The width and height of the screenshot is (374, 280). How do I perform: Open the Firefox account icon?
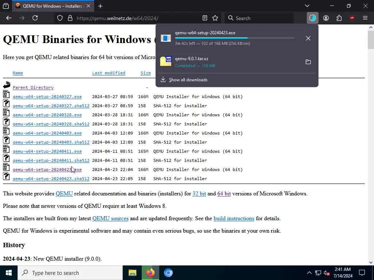326,18
